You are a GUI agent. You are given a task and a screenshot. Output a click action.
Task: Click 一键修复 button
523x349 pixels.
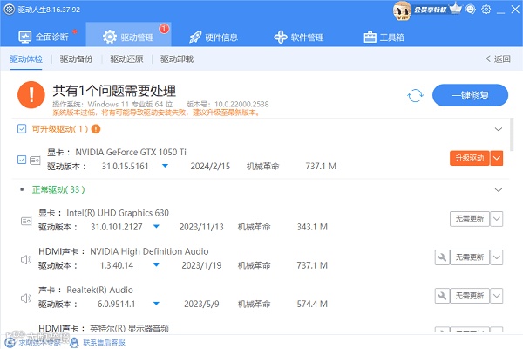coord(471,95)
